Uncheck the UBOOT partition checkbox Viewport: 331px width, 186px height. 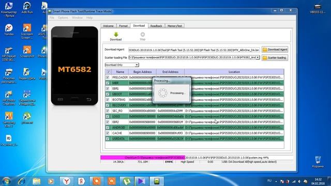tap(108, 94)
